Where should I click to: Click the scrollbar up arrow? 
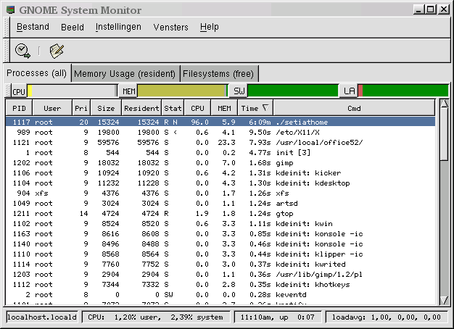click(444, 104)
